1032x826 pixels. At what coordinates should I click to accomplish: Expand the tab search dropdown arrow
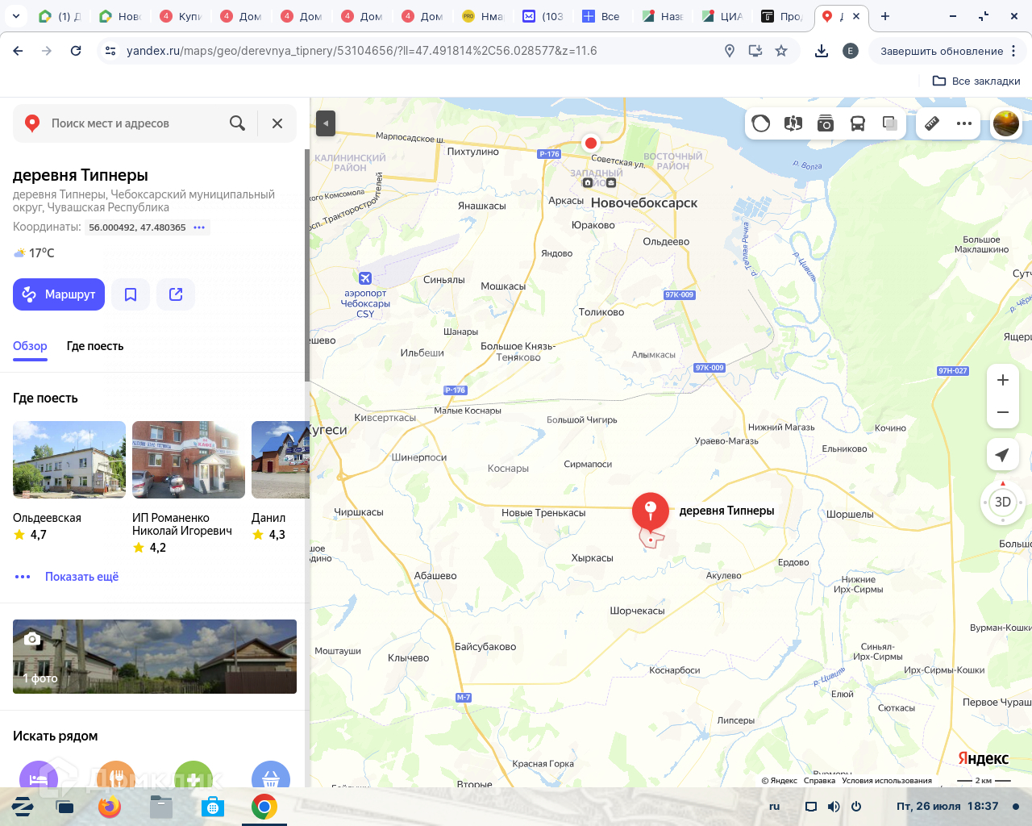(x=16, y=16)
